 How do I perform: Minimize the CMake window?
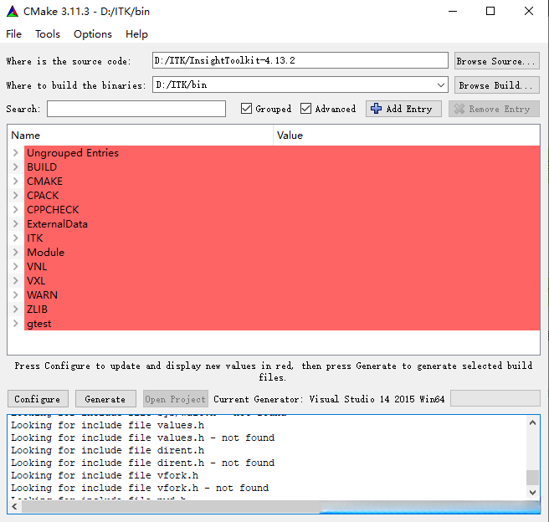click(x=453, y=11)
